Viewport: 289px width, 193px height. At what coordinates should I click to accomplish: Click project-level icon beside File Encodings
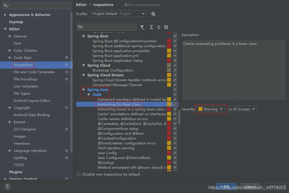(x=67, y=79)
